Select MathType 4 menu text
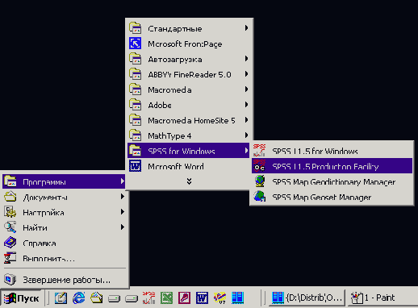 click(x=169, y=136)
